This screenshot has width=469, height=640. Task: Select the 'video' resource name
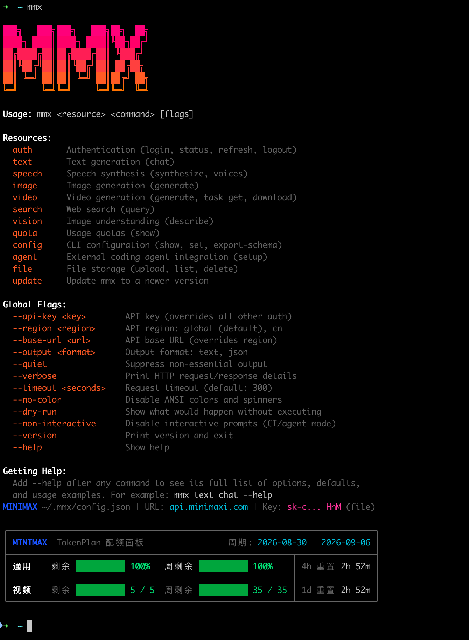25,197
